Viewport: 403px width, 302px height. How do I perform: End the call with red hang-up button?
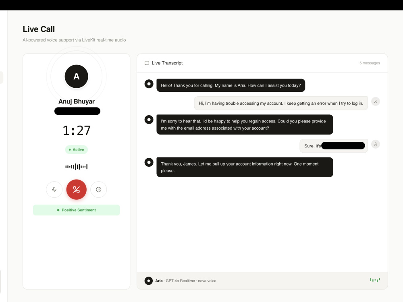point(76,190)
